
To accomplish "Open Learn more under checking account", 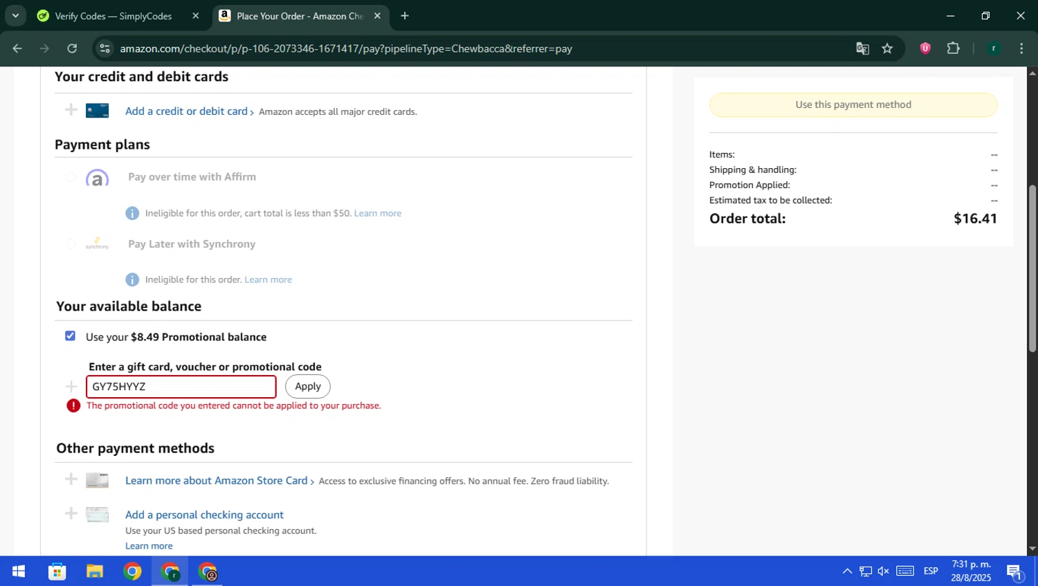I will coord(149,546).
